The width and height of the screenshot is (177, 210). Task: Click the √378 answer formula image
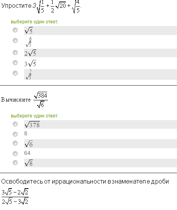[32, 124]
